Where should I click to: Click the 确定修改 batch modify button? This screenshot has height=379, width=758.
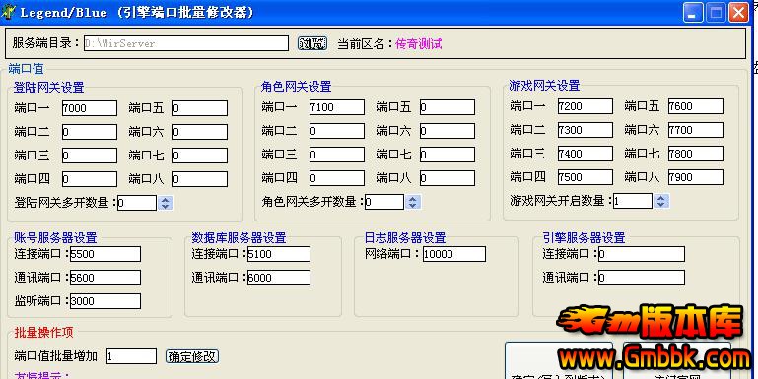point(192,356)
